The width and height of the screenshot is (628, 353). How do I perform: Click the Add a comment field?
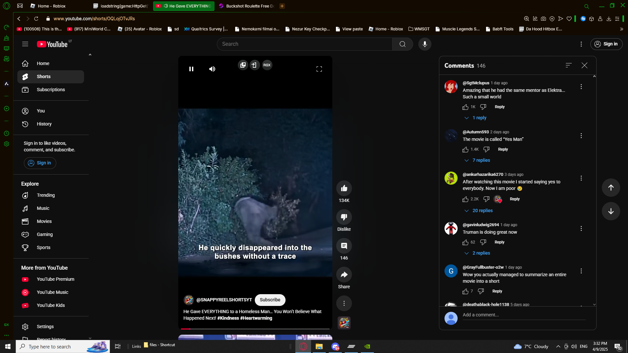[x=524, y=315]
